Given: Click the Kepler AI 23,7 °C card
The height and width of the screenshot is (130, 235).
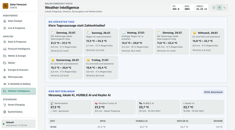Looking at the screenshot, I should [x=203, y=107].
